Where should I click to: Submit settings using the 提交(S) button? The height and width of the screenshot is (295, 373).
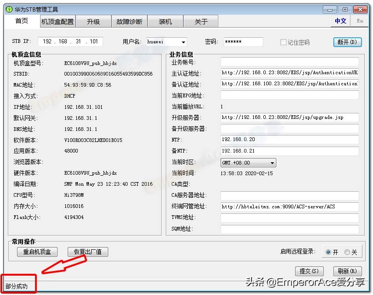click(309, 271)
